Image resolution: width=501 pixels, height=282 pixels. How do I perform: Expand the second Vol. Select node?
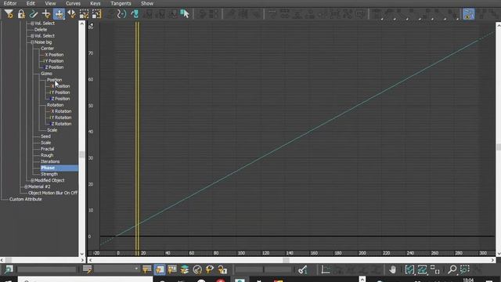32,36
